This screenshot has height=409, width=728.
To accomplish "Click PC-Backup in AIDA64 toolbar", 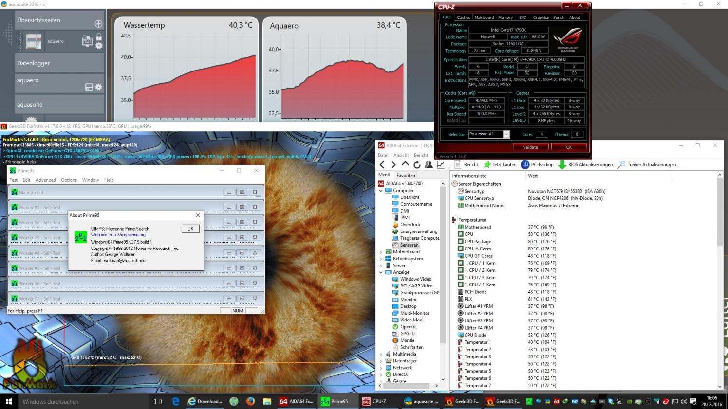I will click(x=538, y=165).
